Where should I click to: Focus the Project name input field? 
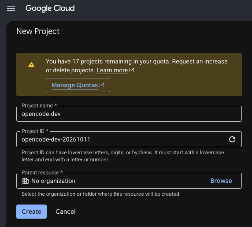(x=129, y=114)
